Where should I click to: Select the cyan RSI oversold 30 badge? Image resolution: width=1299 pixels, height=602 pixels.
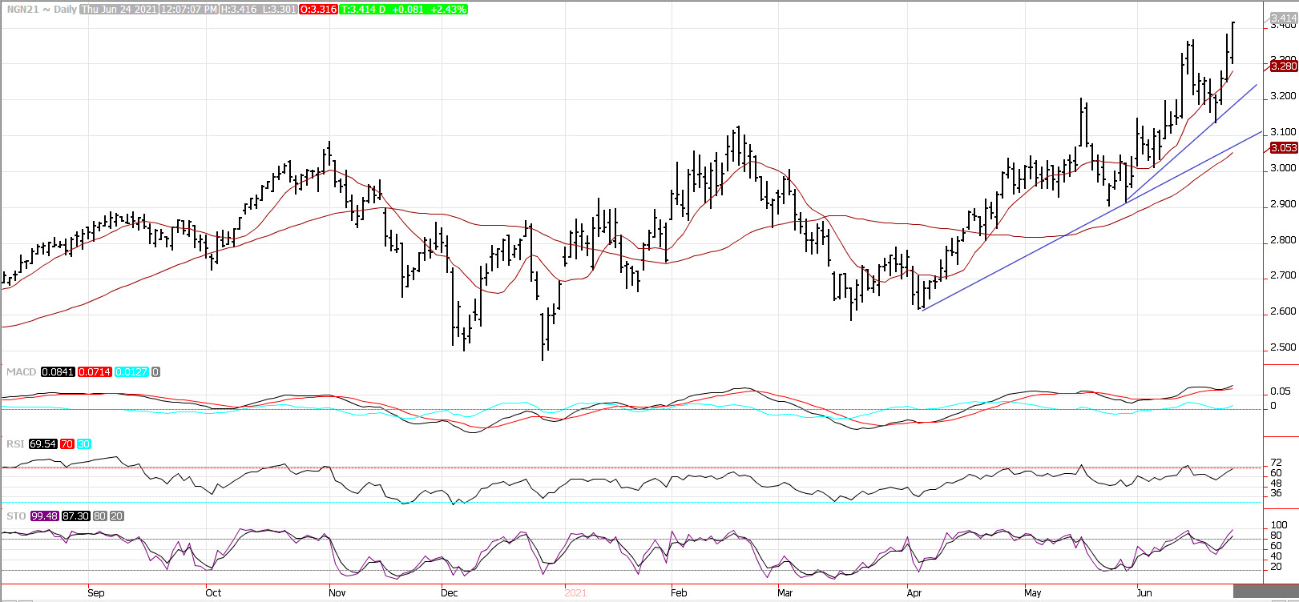tap(83, 443)
